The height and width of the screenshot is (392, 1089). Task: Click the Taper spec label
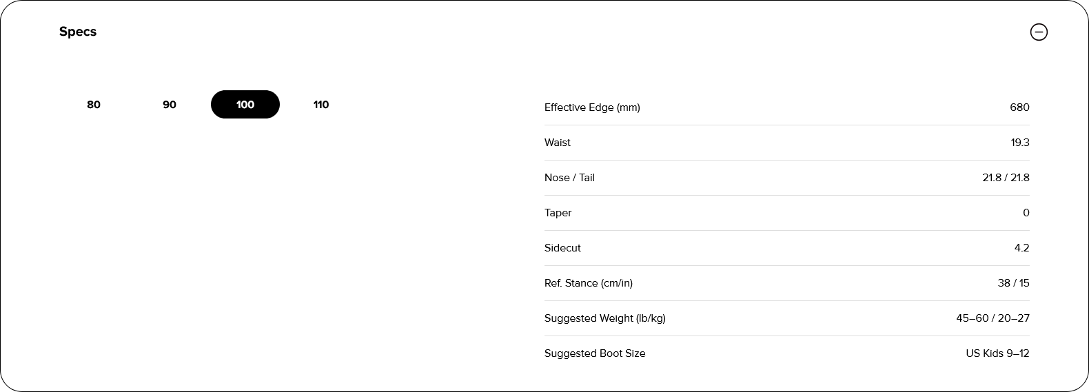(558, 213)
